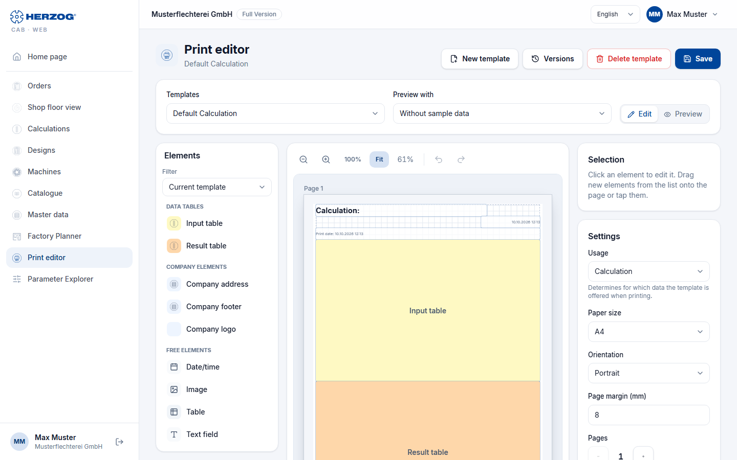Open the Templates dropdown Default Calculation
Image resolution: width=737 pixels, height=460 pixels.
275,113
